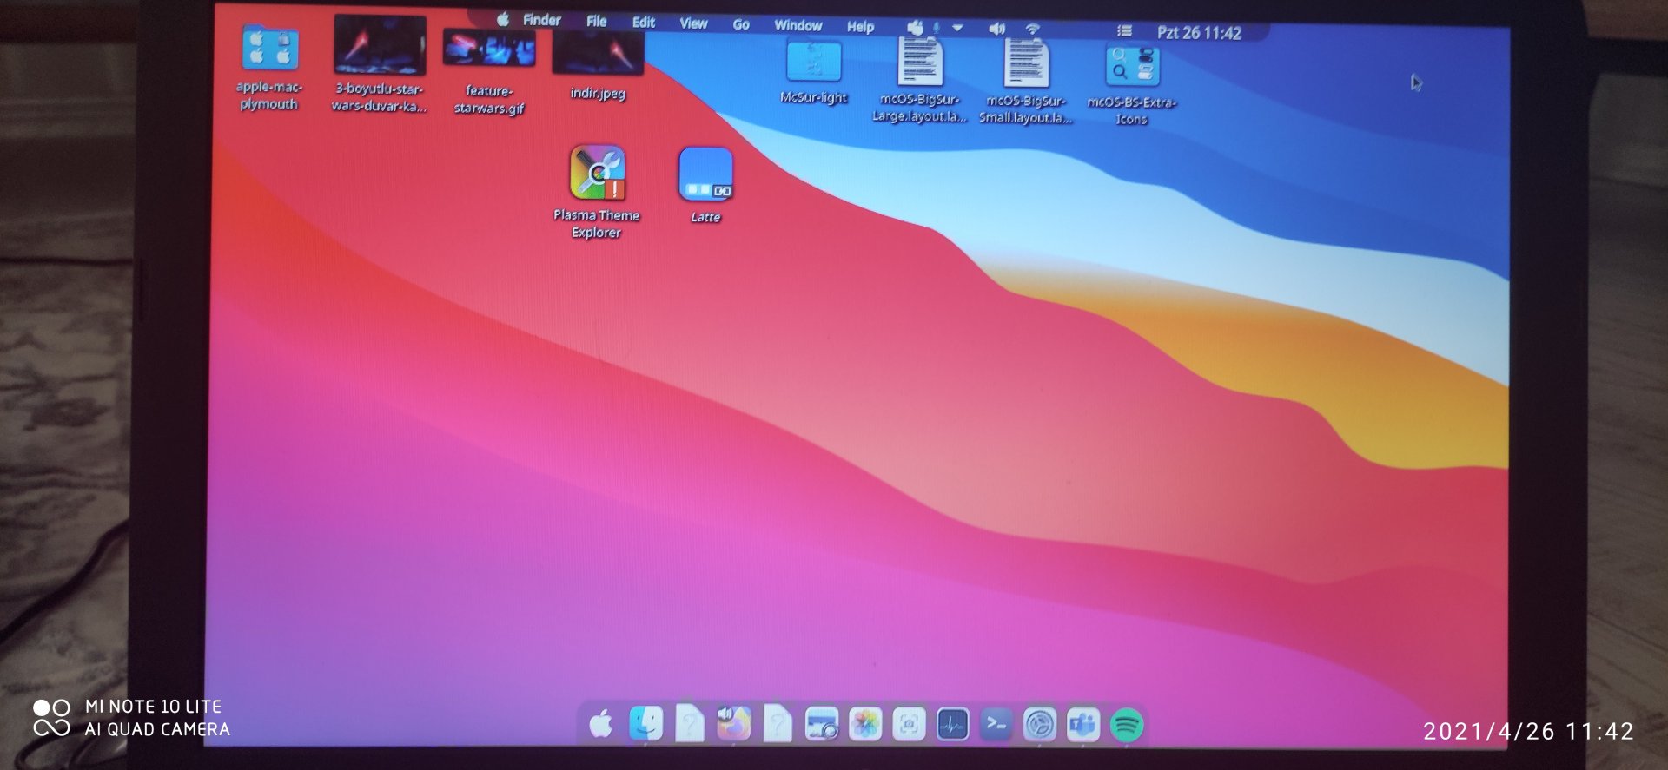
Task: Open the system monitor in dock
Action: (x=953, y=724)
